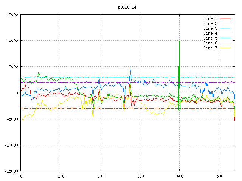Screen dimensions: 242x181
Task: Click the 'line 4' legend text
Action: point(211,33)
